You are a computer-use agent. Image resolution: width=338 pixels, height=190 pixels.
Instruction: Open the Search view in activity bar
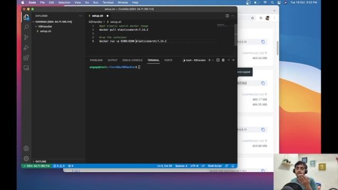(x=26, y=27)
